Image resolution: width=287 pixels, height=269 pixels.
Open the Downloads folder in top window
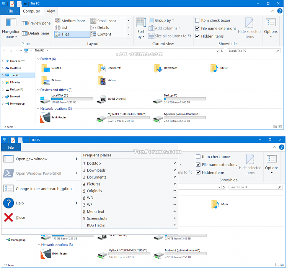coord(166,68)
